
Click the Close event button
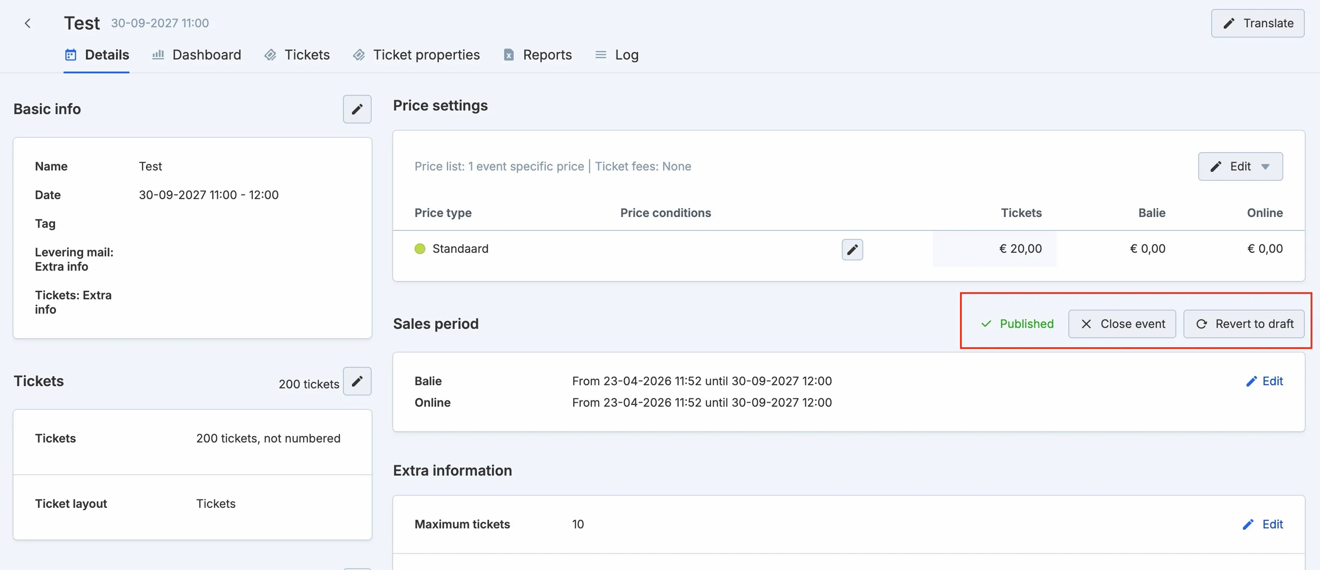(1122, 323)
